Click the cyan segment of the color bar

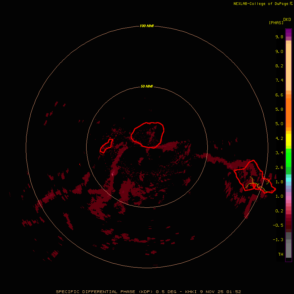click(288, 179)
